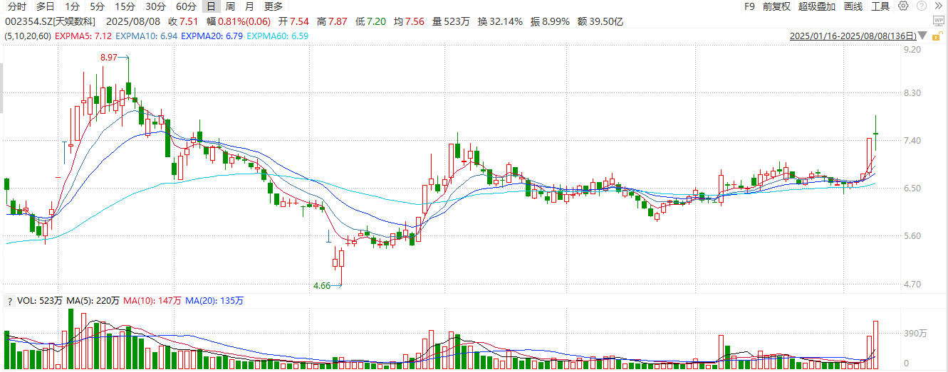Open the 画线 drawing tools
948x372 pixels.
[853, 6]
